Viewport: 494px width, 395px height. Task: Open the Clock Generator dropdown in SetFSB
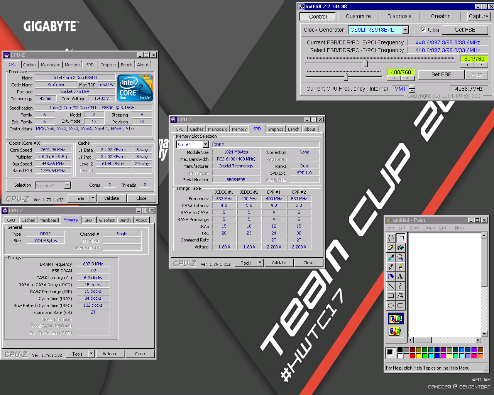[405, 30]
